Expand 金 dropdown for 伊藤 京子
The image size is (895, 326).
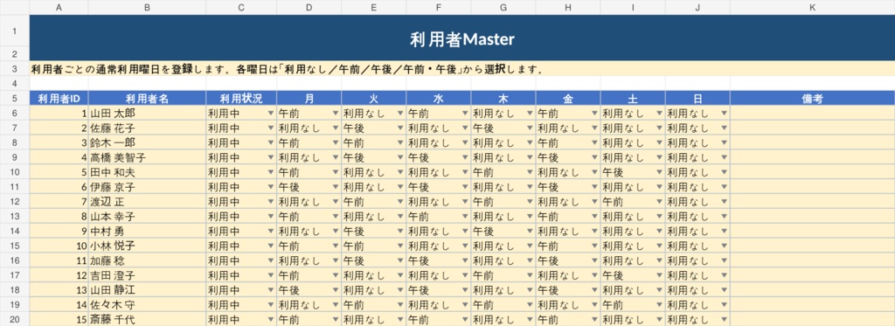(x=594, y=187)
